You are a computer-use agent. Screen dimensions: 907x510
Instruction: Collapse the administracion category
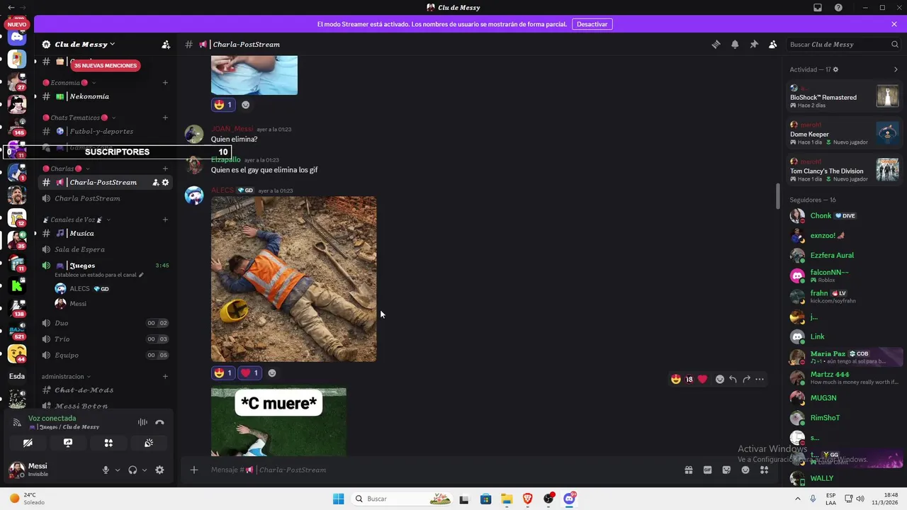pyautogui.click(x=67, y=376)
